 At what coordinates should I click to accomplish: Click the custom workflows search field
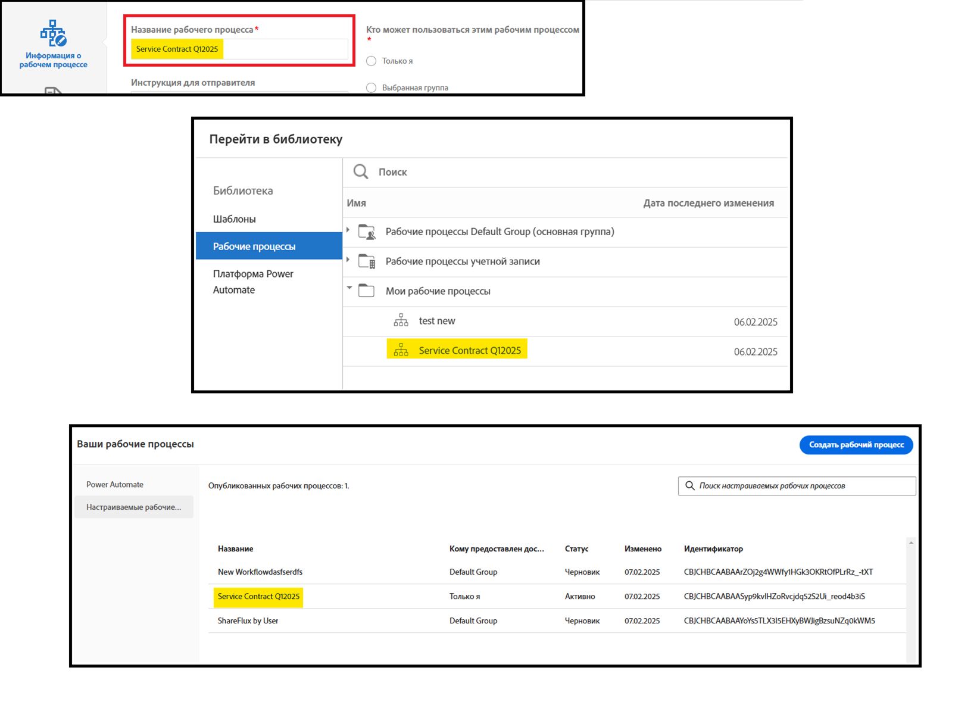797,486
